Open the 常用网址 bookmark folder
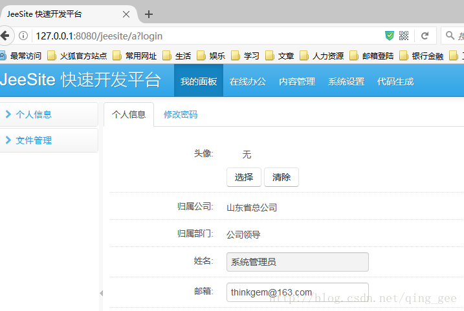 click(x=135, y=56)
